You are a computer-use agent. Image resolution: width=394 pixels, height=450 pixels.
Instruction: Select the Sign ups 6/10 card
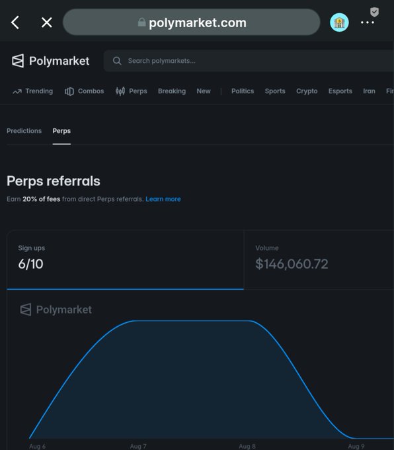(x=126, y=259)
